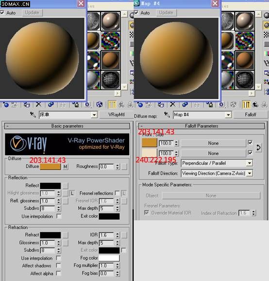
Task: Click the VRayMtl material type button
Action: [117, 115]
